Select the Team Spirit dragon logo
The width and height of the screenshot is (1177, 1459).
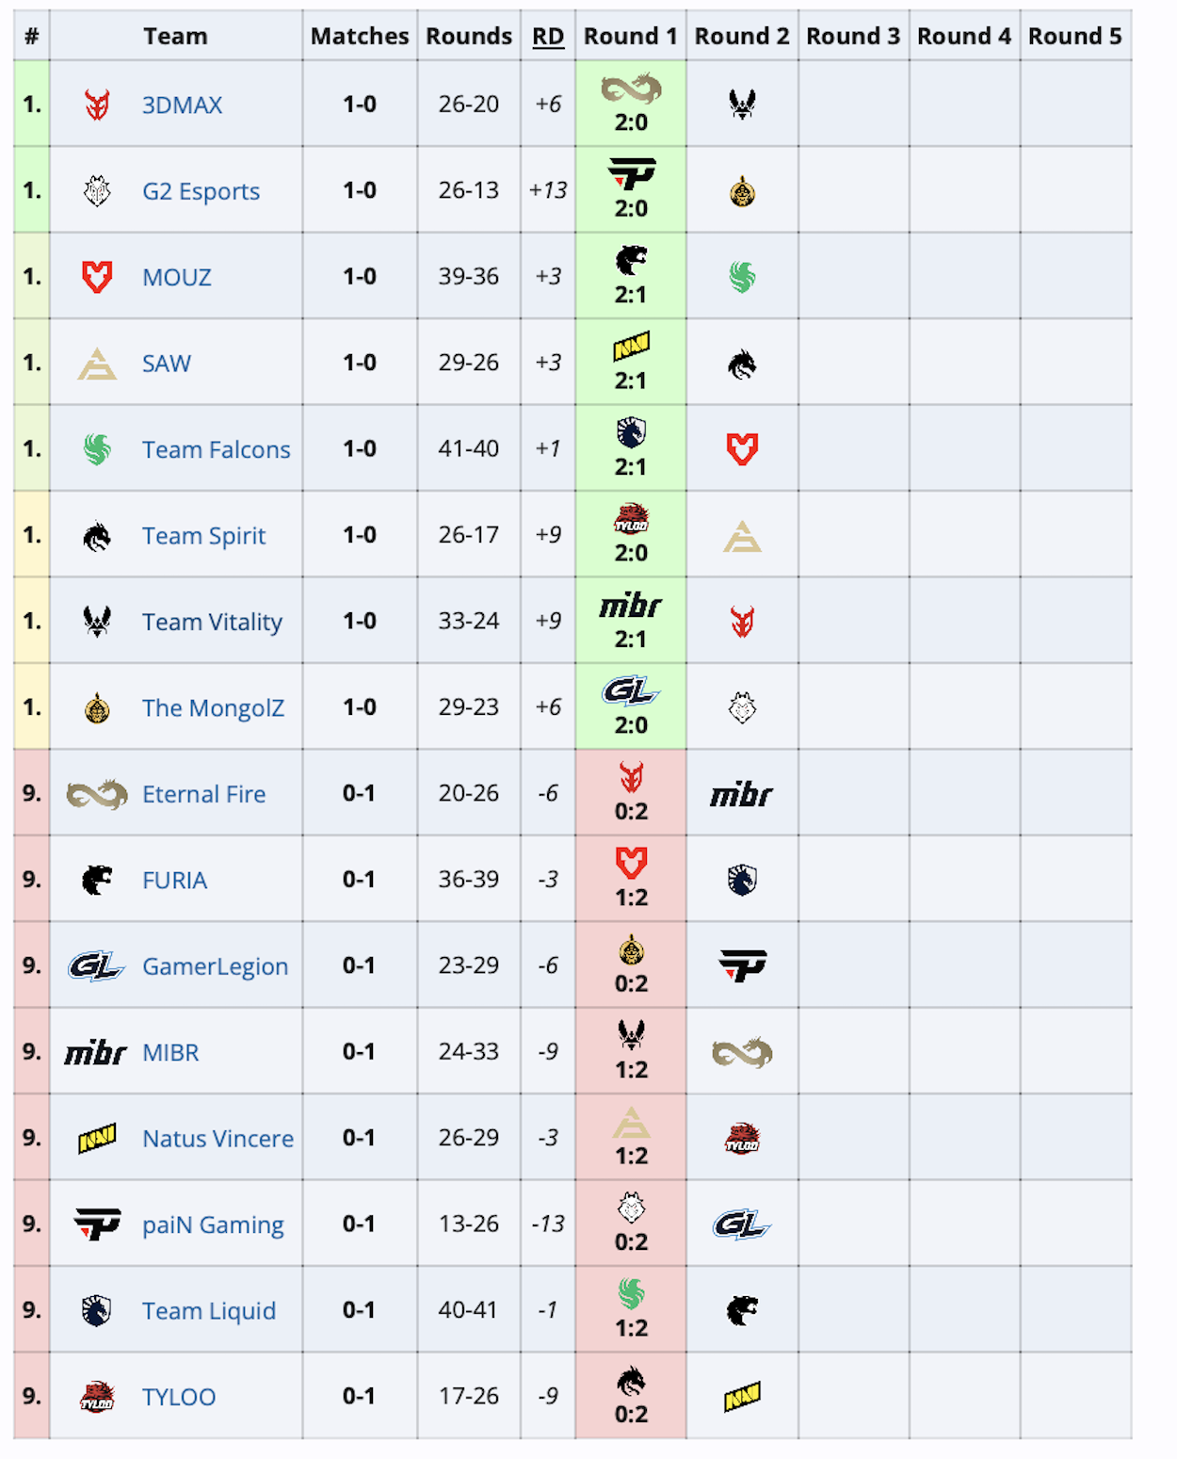94,534
